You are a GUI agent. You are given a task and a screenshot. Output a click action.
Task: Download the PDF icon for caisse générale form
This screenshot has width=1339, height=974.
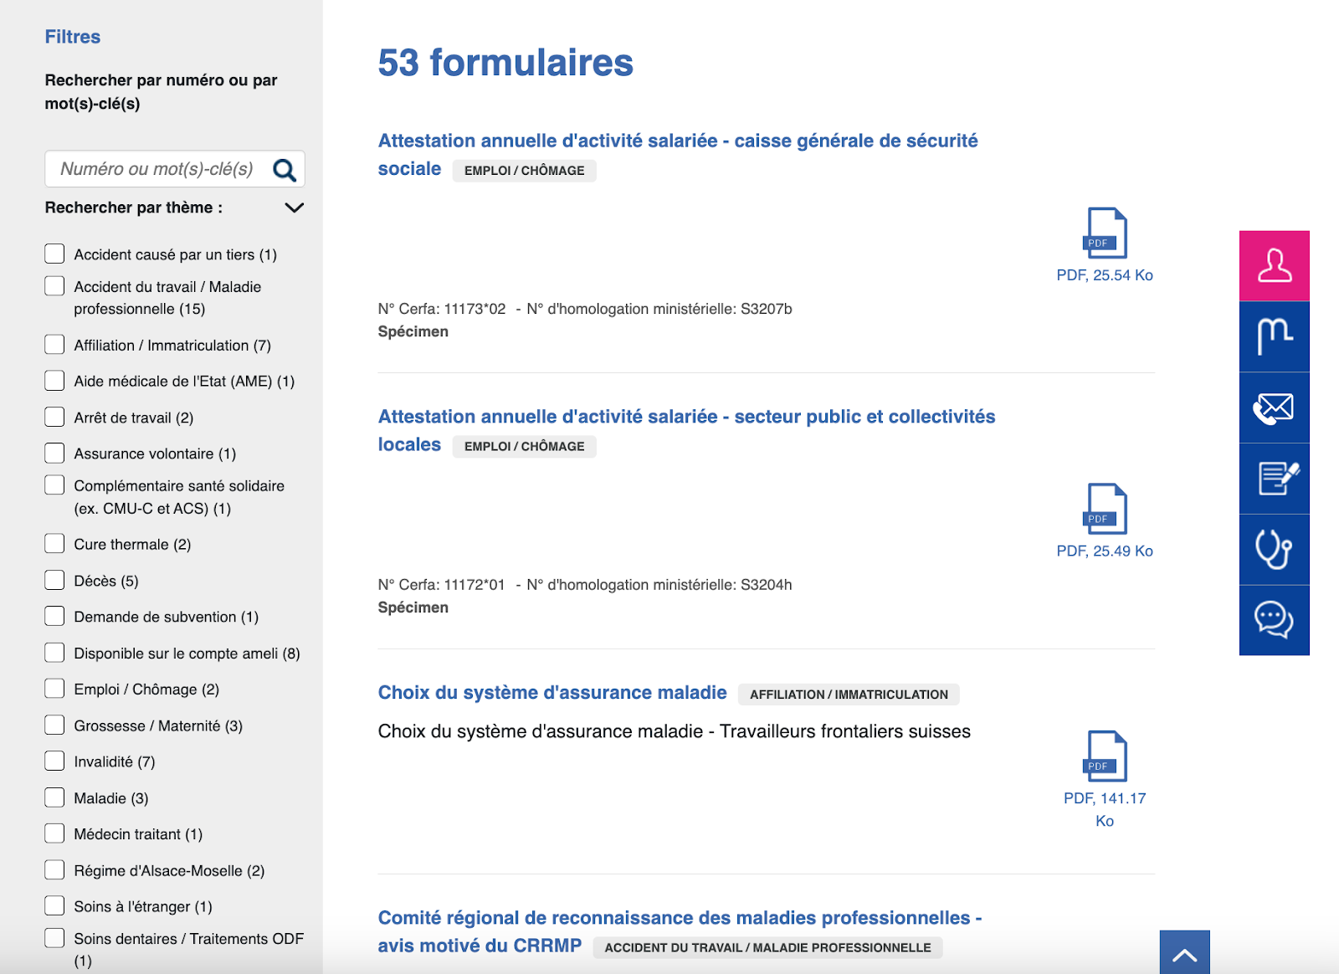click(1106, 233)
